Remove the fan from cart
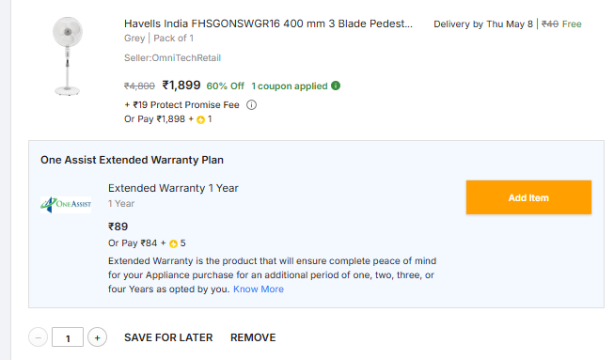This screenshot has width=614, height=360. [253, 337]
